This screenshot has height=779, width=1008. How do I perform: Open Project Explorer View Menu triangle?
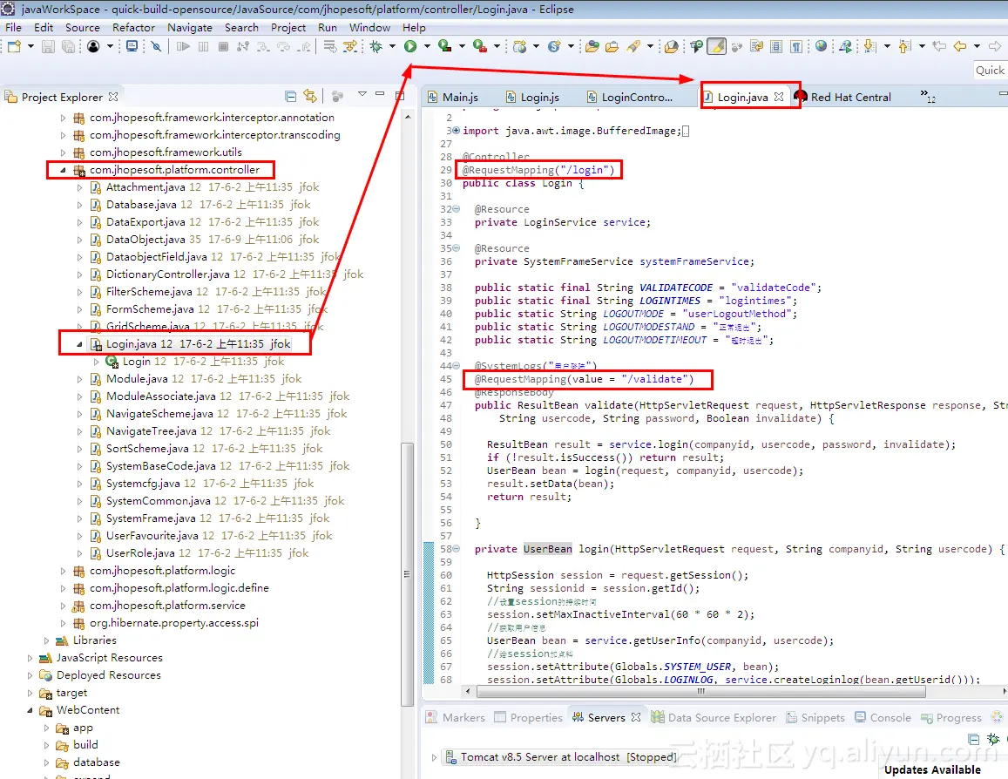(362, 94)
